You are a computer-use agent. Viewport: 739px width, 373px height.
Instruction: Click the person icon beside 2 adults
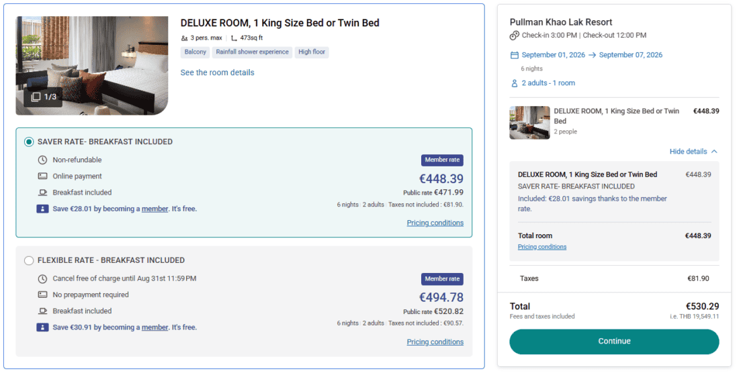point(515,83)
